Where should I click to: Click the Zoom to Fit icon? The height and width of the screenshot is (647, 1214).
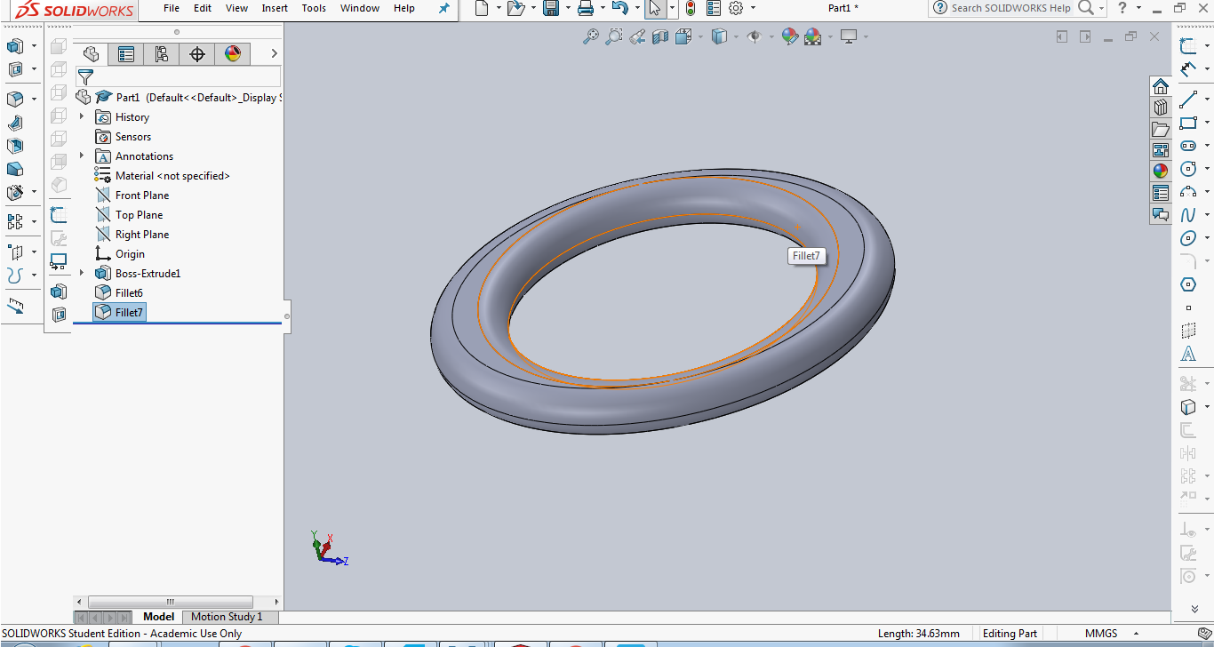(590, 36)
